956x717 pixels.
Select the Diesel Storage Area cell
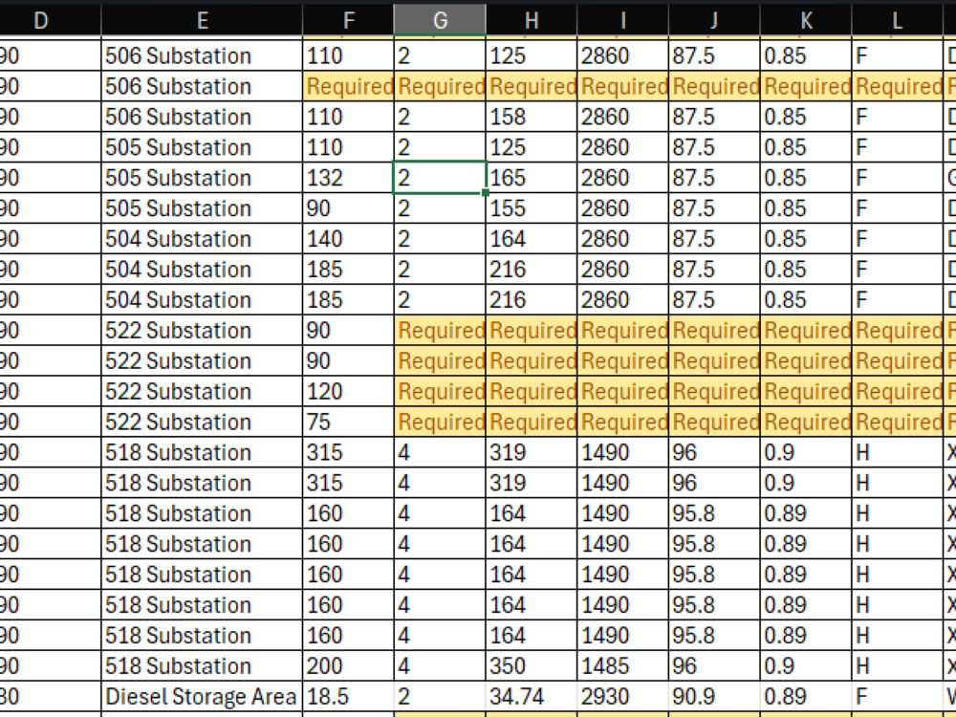coord(202,696)
